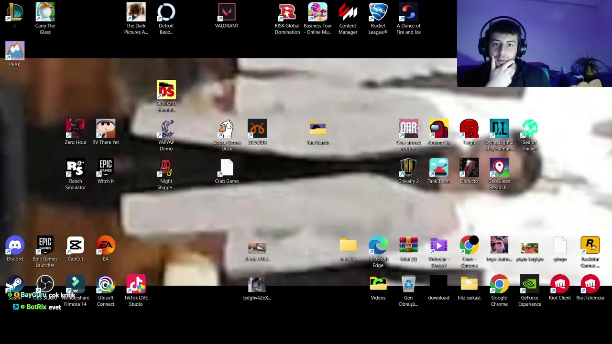
Task: Select the PEAK game icon
Action: (15, 54)
